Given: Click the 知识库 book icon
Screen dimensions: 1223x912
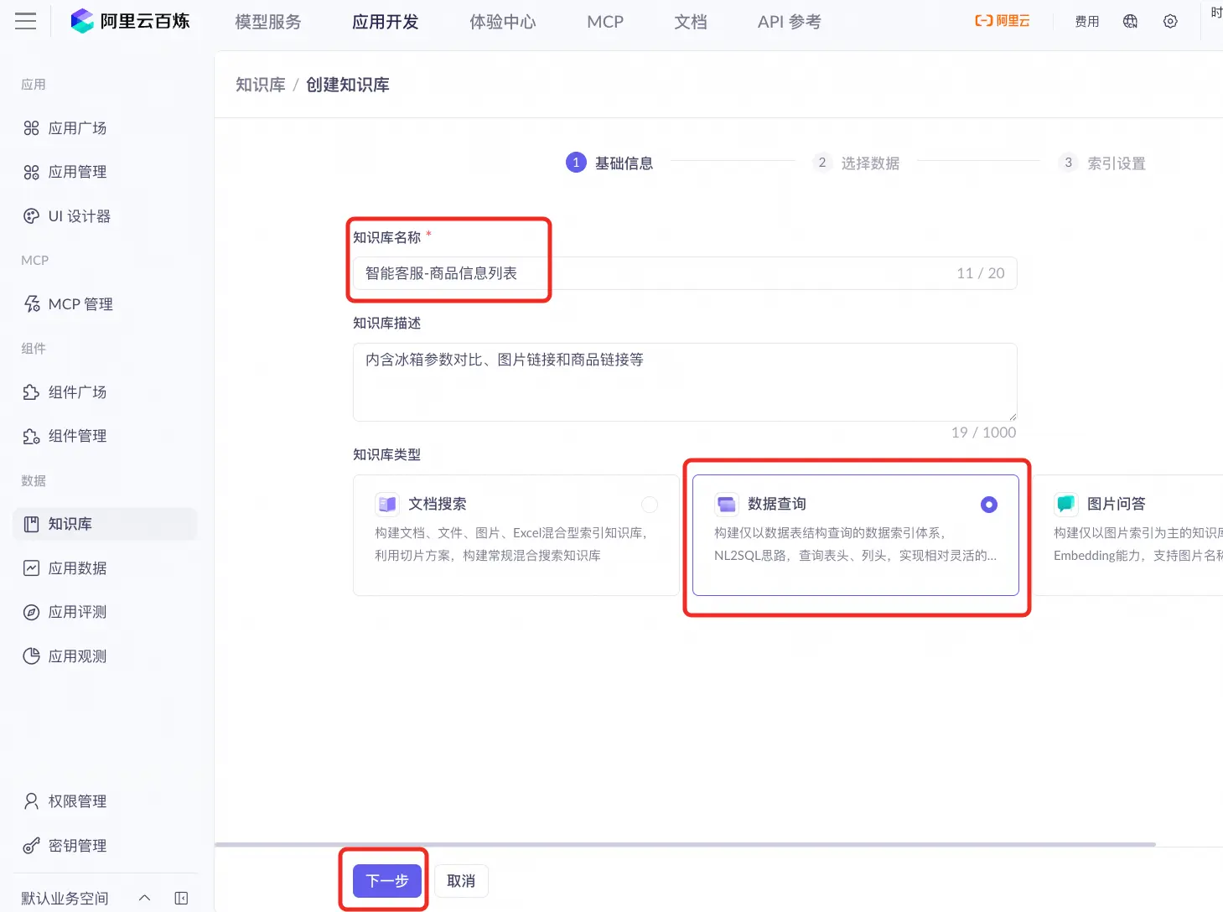Looking at the screenshot, I should point(31,524).
